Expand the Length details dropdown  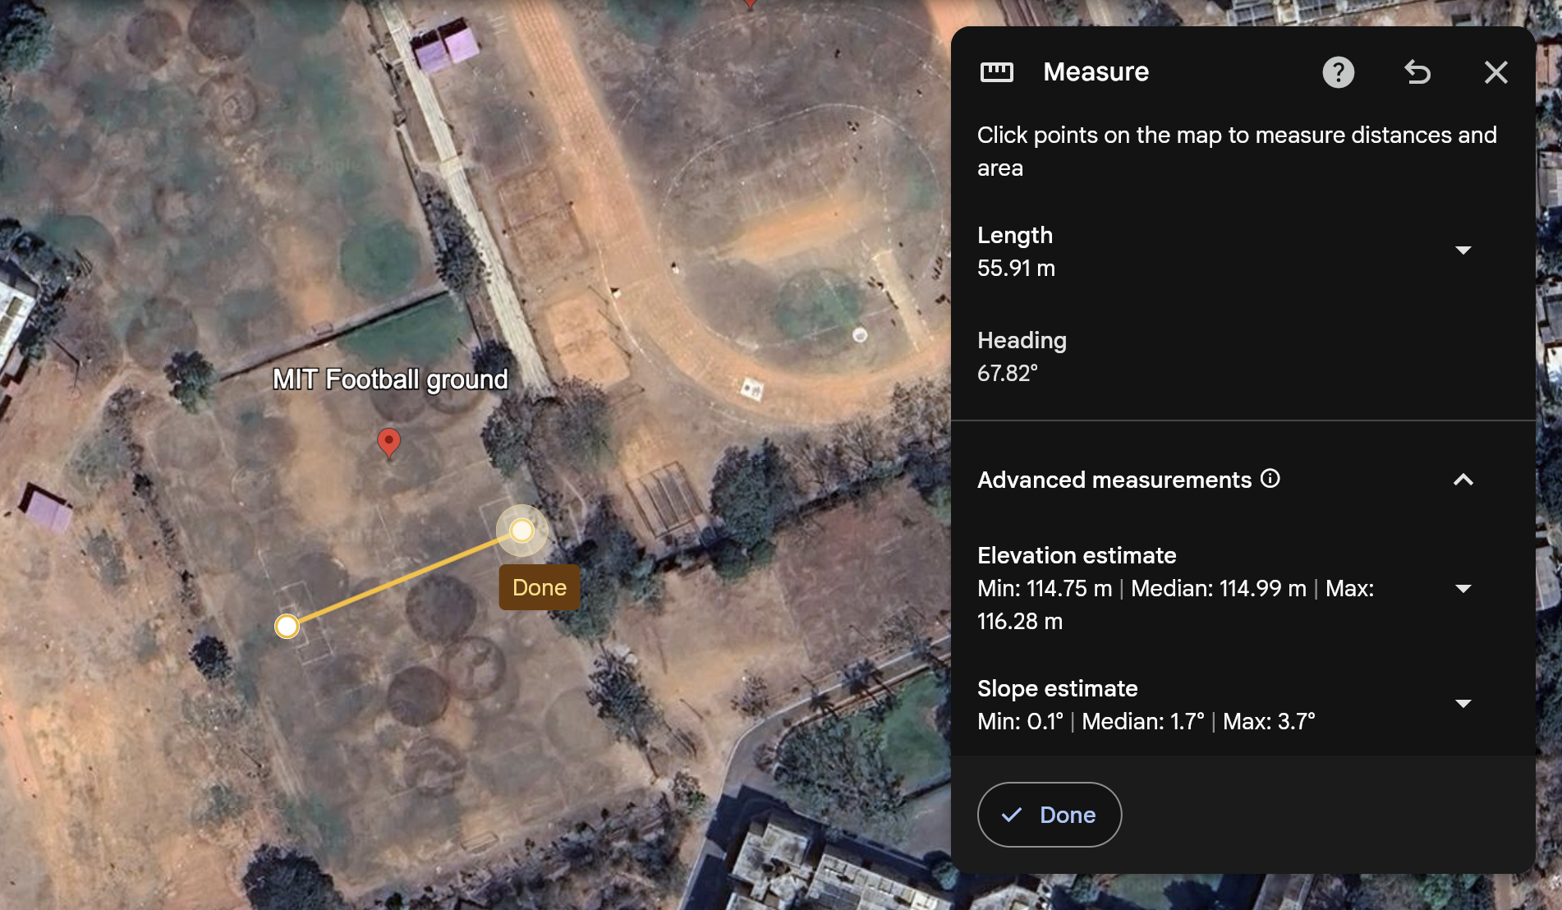click(1464, 250)
